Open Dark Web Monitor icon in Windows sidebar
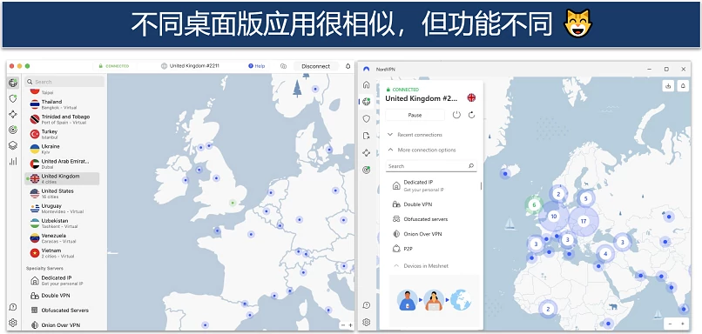The image size is (702, 334). point(366,170)
